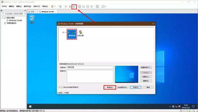Toggle the library sidebar view icon
The width and height of the screenshot is (198, 112).
(80, 6)
